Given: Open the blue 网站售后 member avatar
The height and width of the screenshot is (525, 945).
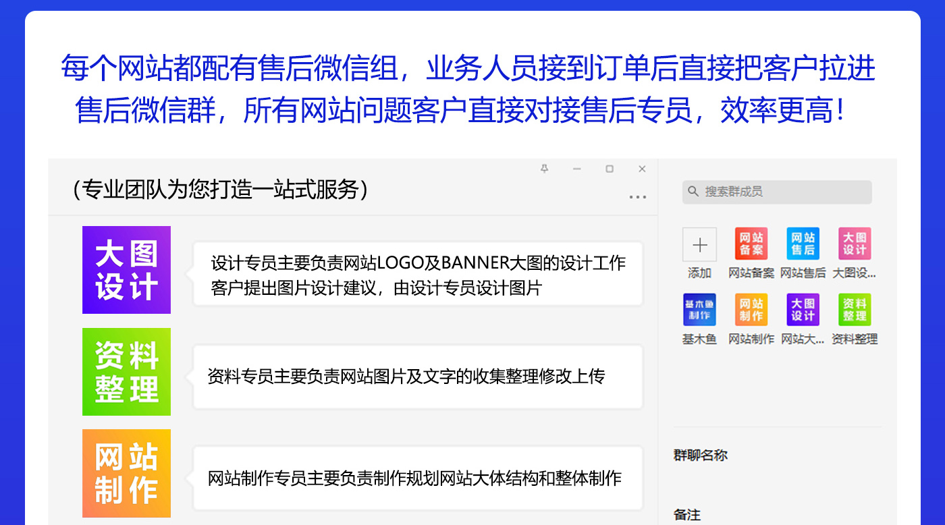Looking at the screenshot, I should click(803, 244).
